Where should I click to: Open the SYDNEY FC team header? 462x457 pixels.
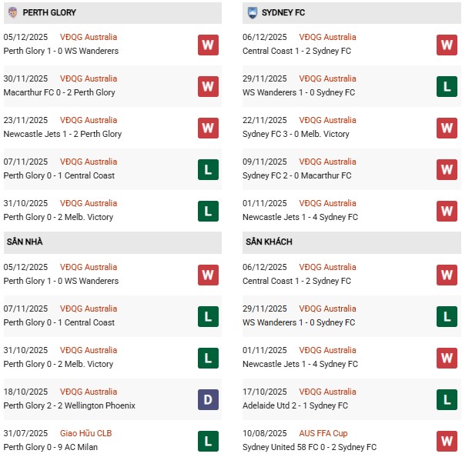(285, 13)
